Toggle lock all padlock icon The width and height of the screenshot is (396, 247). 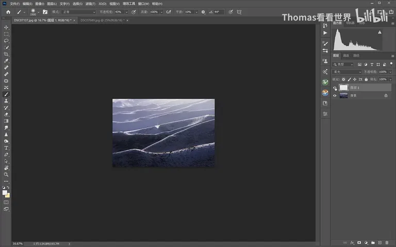[x=366, y=79]
